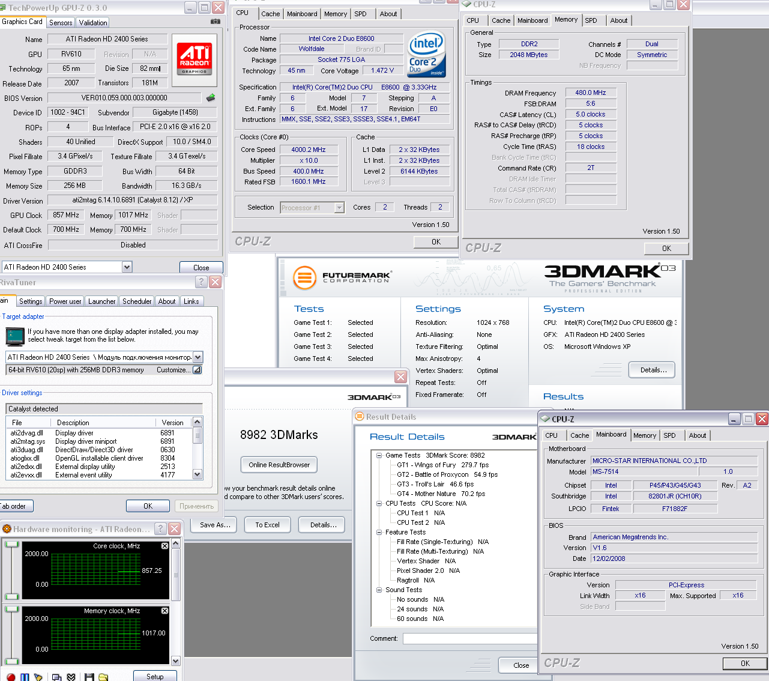The width and height of the screenshot is (769, 681).
Task: Click the Hardware monitoring help question-mark button
Action: click(161, 528)
